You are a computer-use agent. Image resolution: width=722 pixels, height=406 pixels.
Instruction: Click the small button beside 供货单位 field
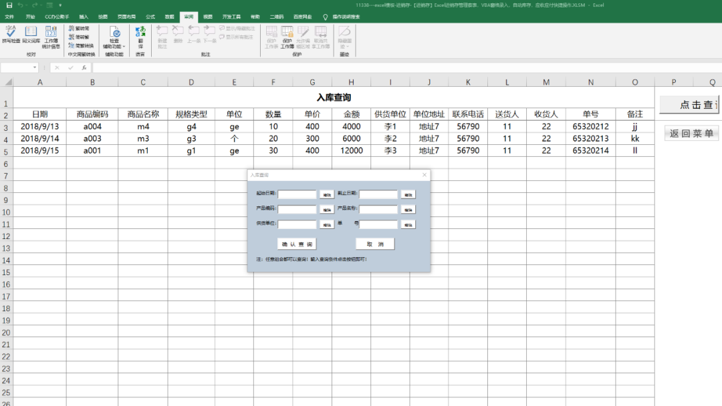[x=327, y=225]
